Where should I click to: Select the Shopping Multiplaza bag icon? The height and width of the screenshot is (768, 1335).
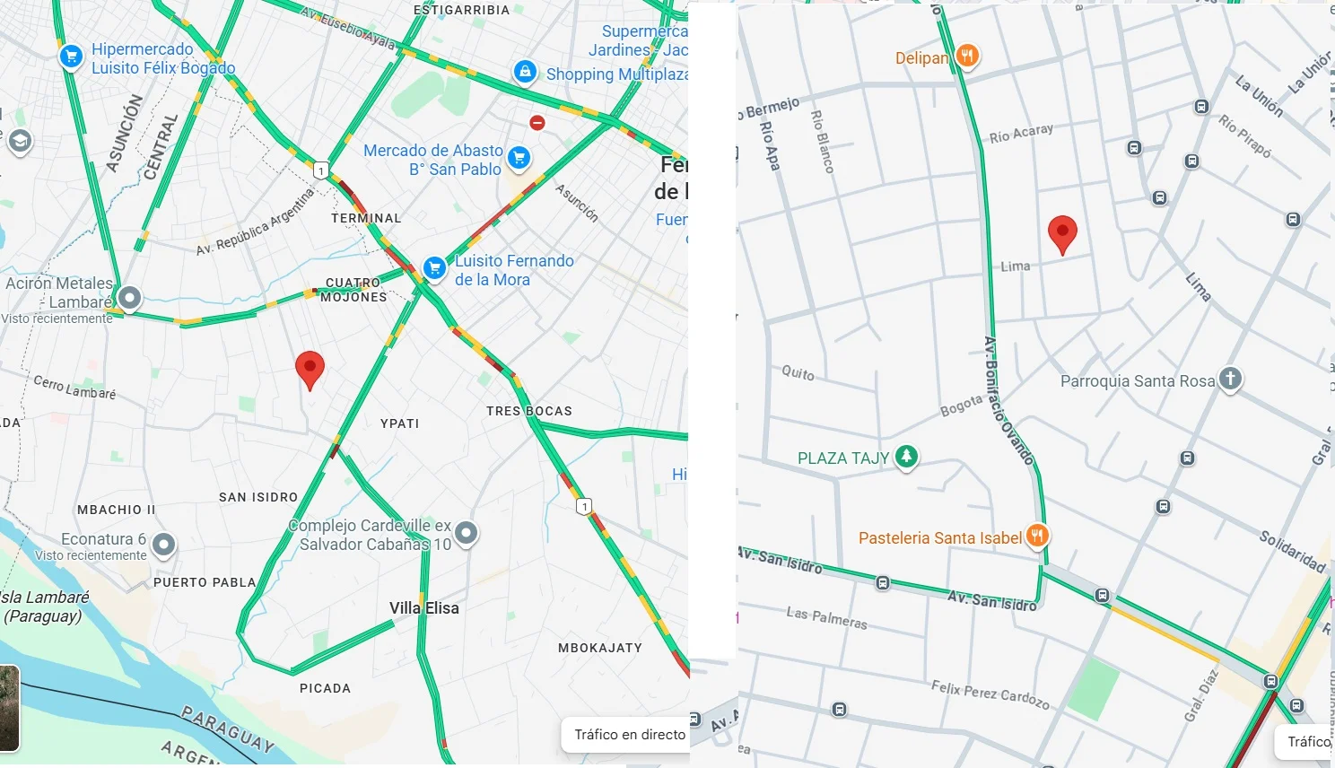coord(525,72)
